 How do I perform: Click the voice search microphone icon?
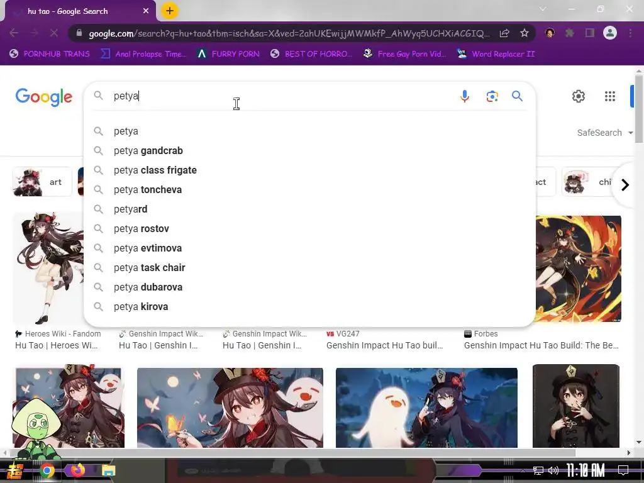click(465, 96)
